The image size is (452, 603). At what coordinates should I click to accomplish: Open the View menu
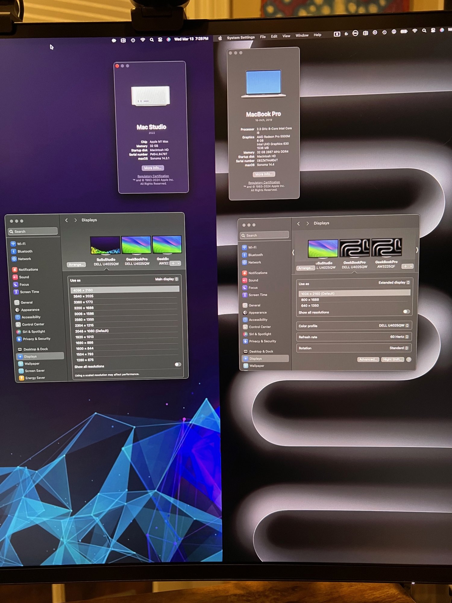[286, 36]
